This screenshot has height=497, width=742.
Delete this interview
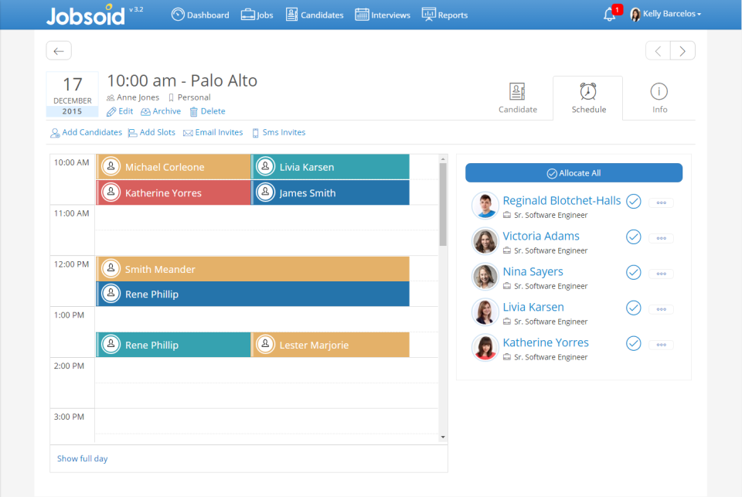click(x=207, y=111)
